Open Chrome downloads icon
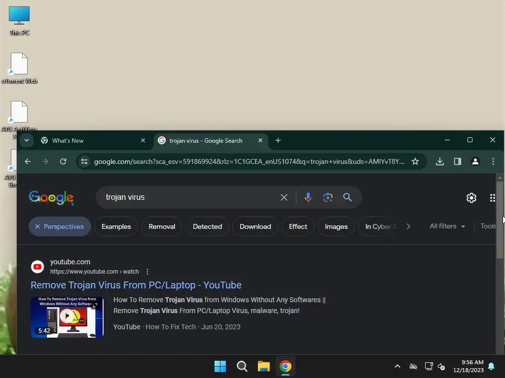 439,161
